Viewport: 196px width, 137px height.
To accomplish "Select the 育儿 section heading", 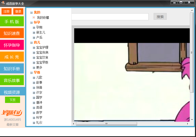I will (37, 43).
